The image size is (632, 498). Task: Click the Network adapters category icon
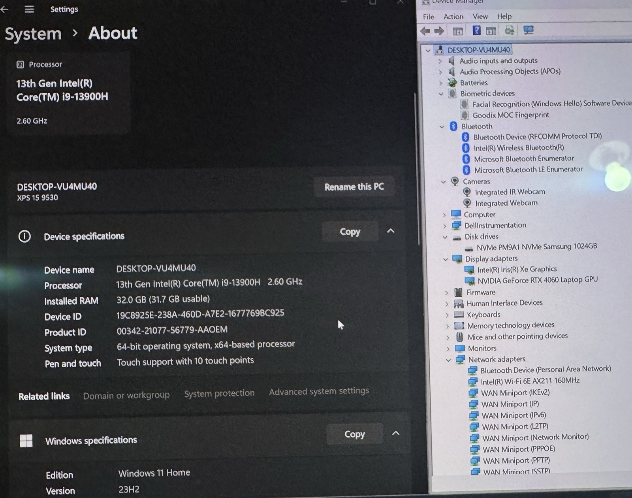pos(460,360)
